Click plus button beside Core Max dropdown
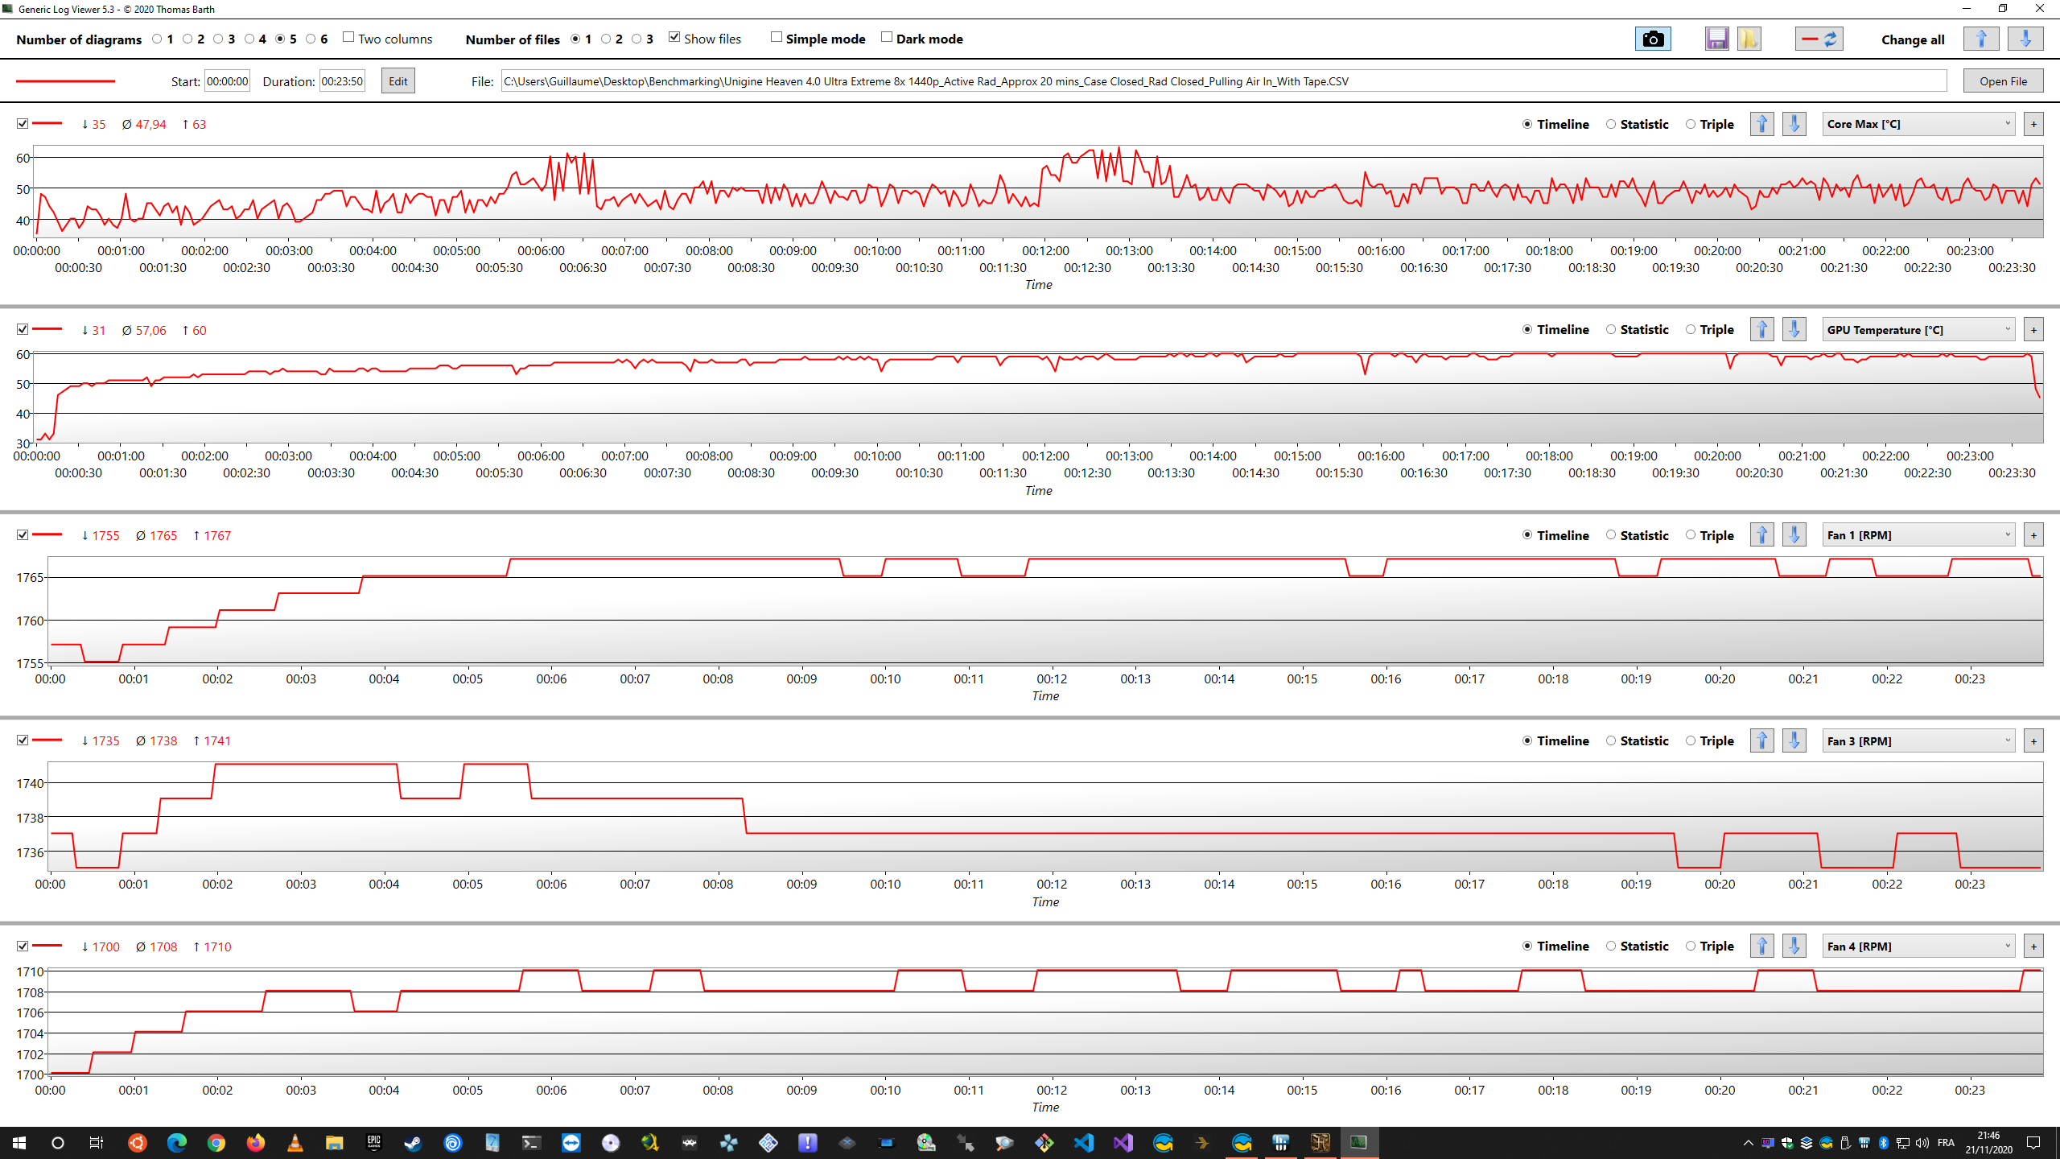Image resolution: width=2060 pixels, height=1159 pixels. coord(2033,124)
